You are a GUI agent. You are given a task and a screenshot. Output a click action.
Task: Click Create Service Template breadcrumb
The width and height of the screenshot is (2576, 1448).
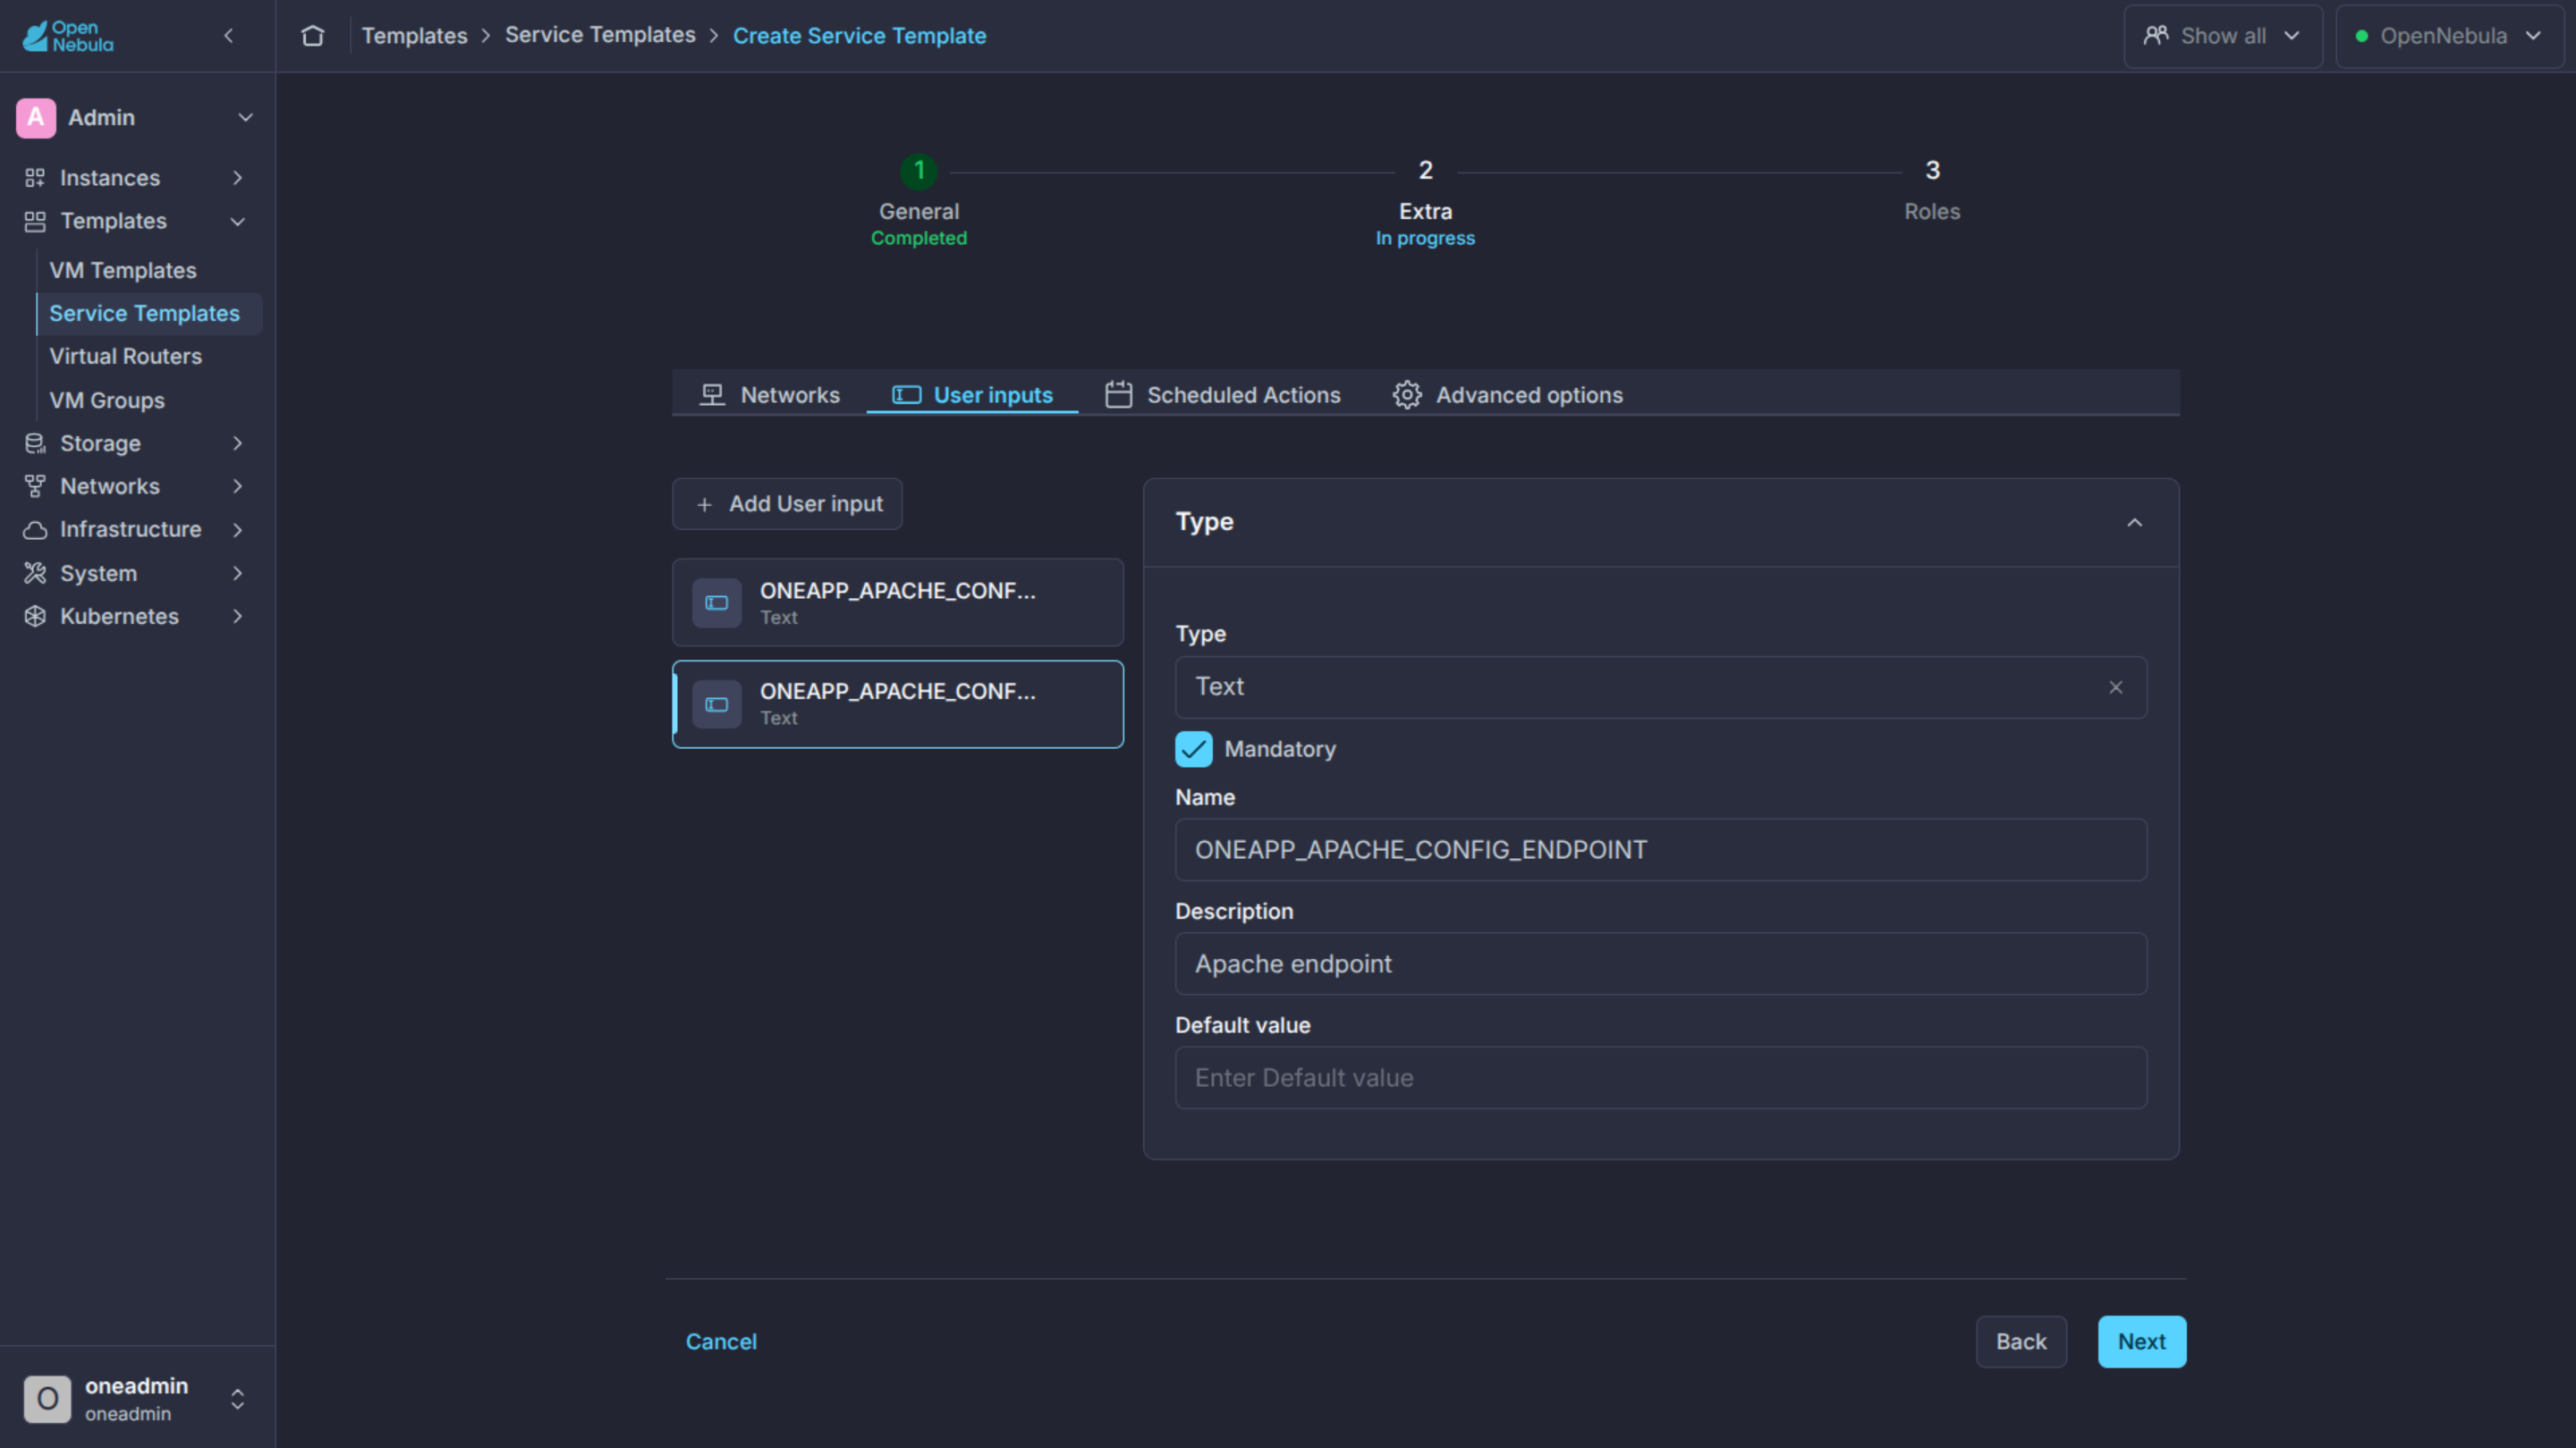[859, 36]
